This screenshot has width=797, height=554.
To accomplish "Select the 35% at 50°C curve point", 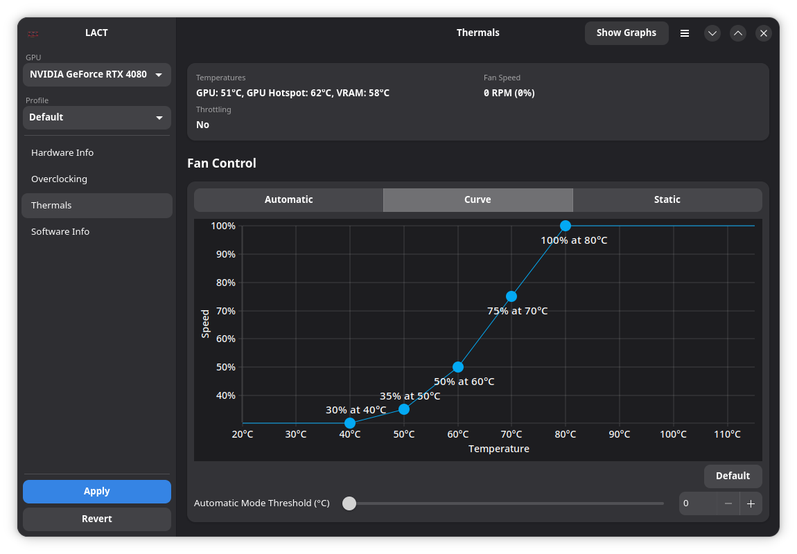I will pyautogui.click(x=404, y=409).
